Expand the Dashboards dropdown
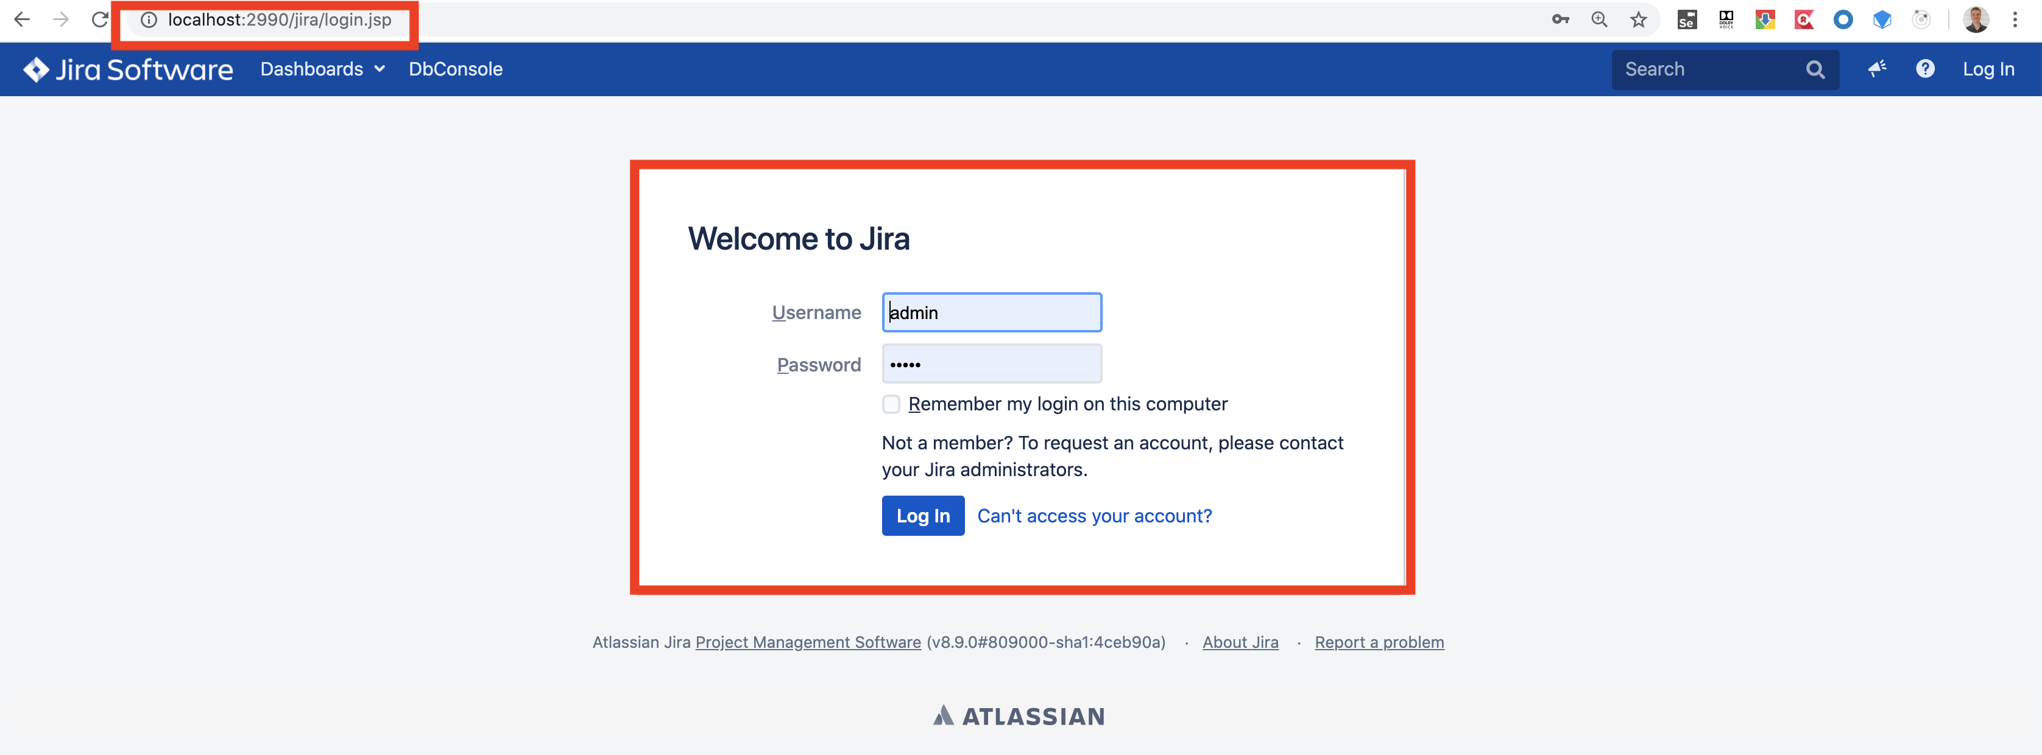The width and height of the screenshot is (2042, 755). point(323,69)
